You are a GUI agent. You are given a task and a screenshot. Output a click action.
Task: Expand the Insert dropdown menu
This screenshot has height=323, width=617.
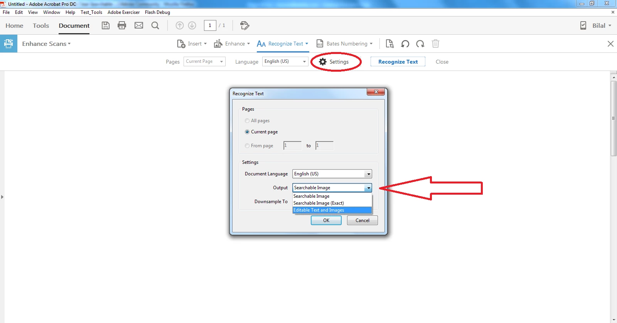[x=205, y=44]
